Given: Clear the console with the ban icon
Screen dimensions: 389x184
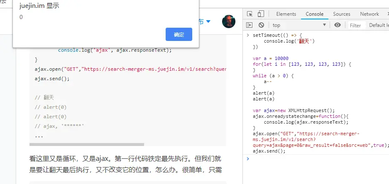Looking at the screenshot, I should (x=261, y=25).
